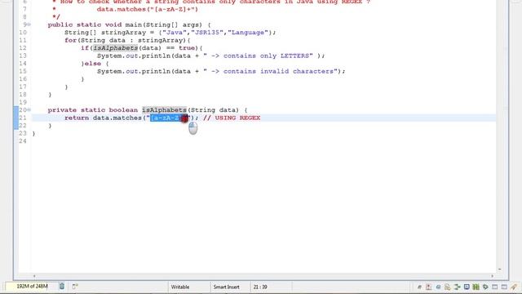Click the 21 : 39 cursor position field
522x294 pixels.
[260, 287]
